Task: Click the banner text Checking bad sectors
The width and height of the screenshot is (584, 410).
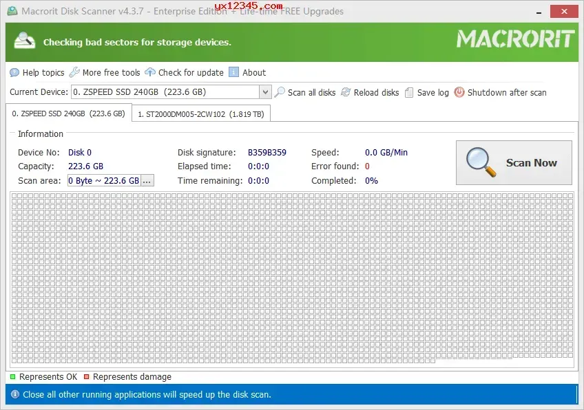Action: point(137,42)
